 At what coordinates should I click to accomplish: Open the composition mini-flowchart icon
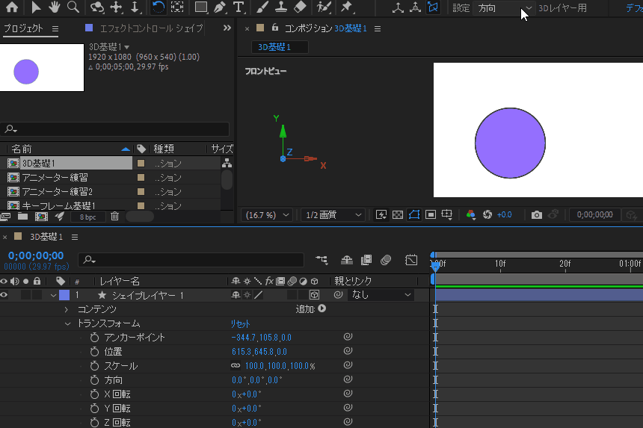click(x=321, y=260)
